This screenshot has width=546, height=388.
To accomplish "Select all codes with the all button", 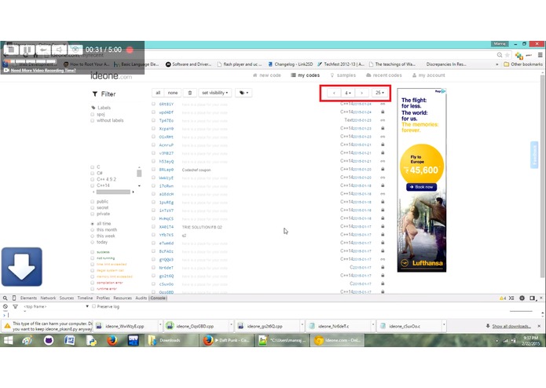I will click(158, 93).
